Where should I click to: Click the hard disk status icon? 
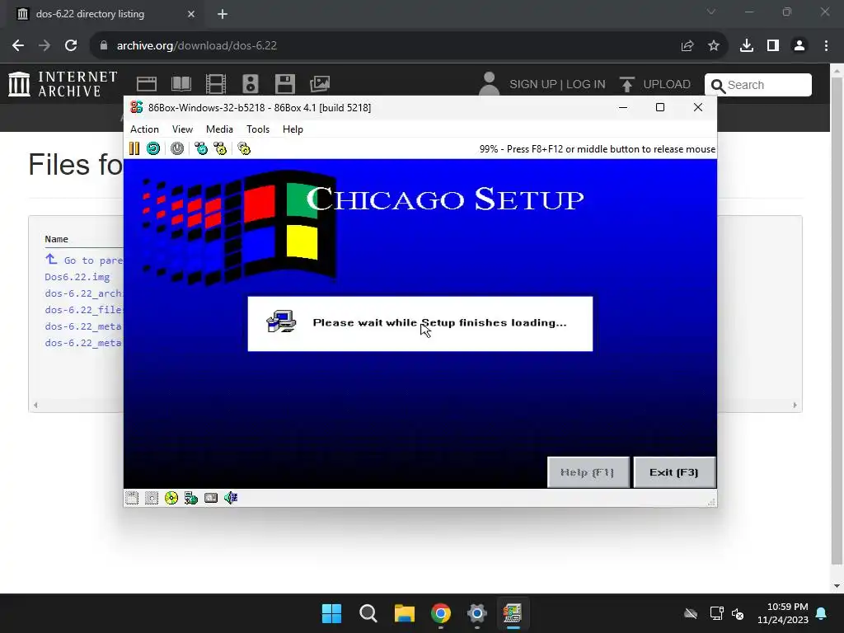pyautogui.click(x=211, y=498)
